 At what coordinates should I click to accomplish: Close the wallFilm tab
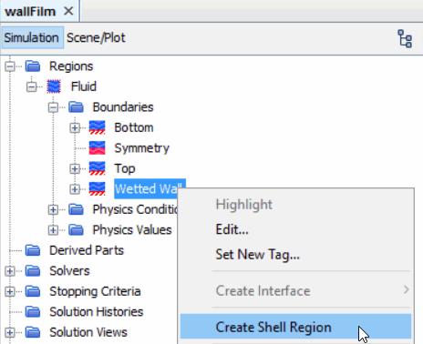click(68, 11)
